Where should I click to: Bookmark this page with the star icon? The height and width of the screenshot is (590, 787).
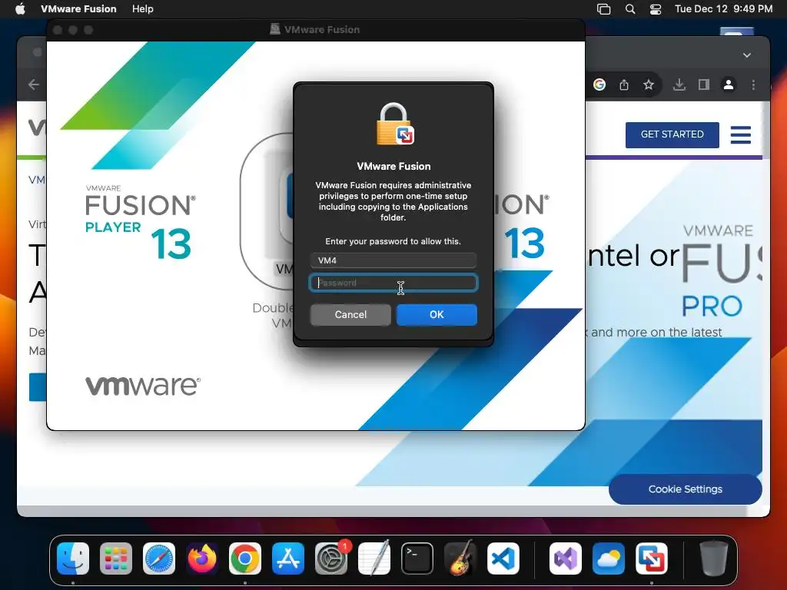pos(649,85)
